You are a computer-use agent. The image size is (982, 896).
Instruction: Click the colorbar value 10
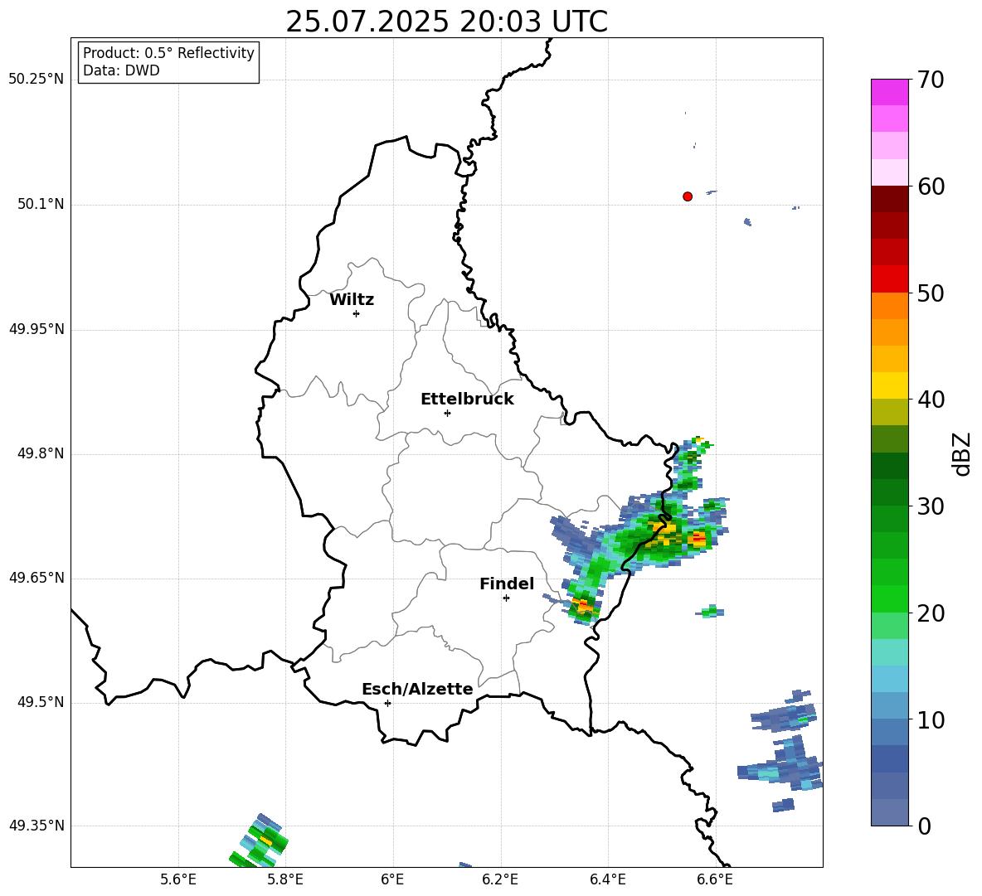coord(931,719)
